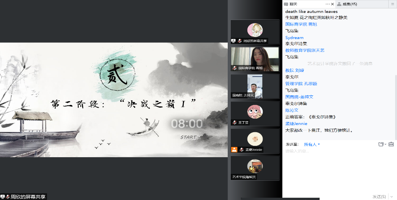This screenshot has width=397, height=200.
Task: Click screen share icon on 周欣 tile
Action: [233, 41]
